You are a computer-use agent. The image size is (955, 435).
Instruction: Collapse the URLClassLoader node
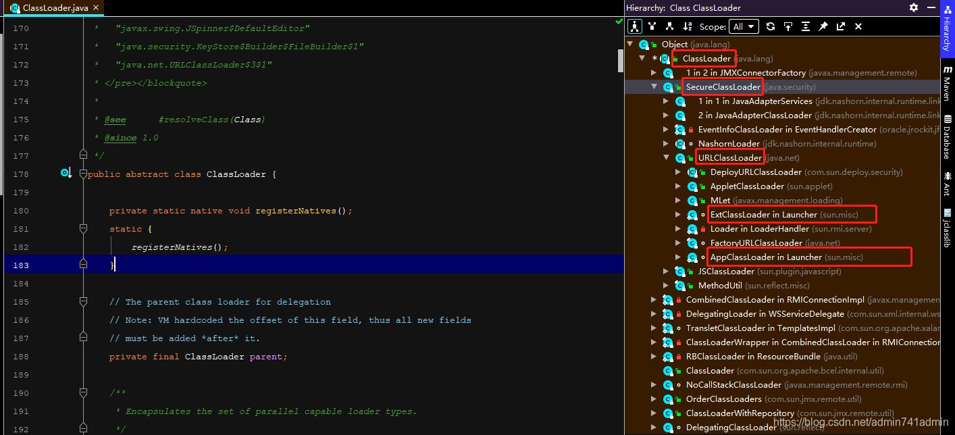(666, 157)
